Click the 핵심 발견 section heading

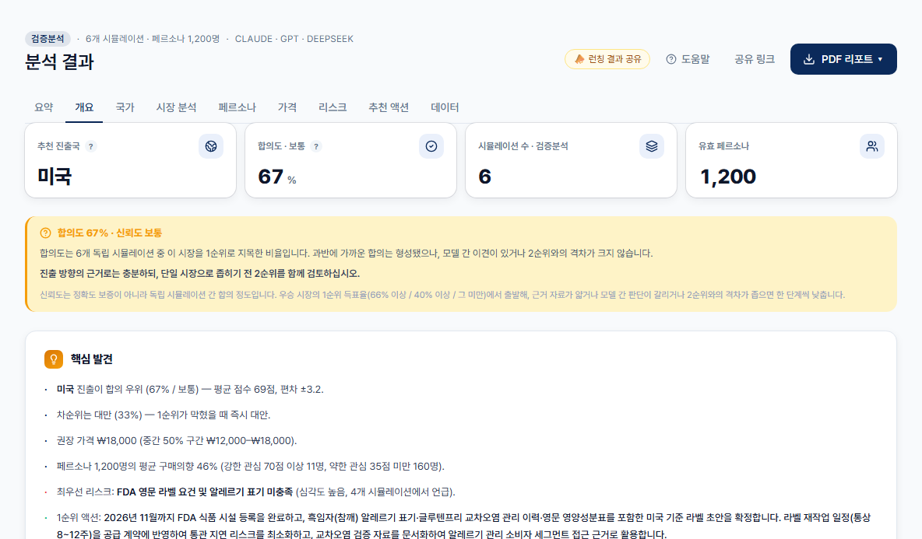click(x=92, y=359)
